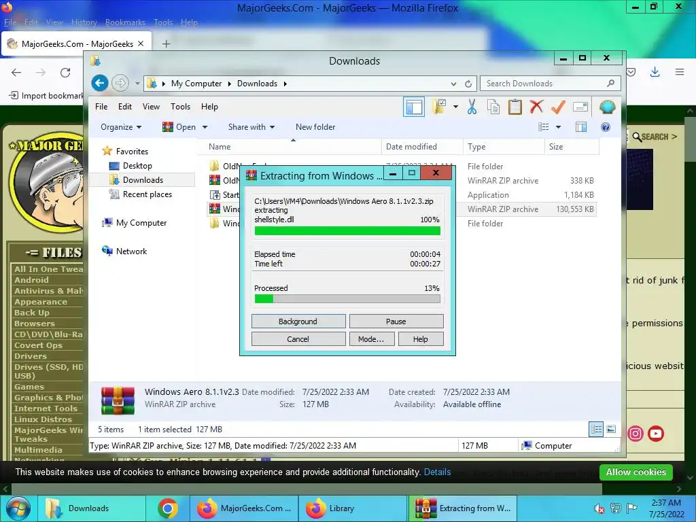Click the scissors Cut icon
This screenshot has height=522, width=696.
472,107
